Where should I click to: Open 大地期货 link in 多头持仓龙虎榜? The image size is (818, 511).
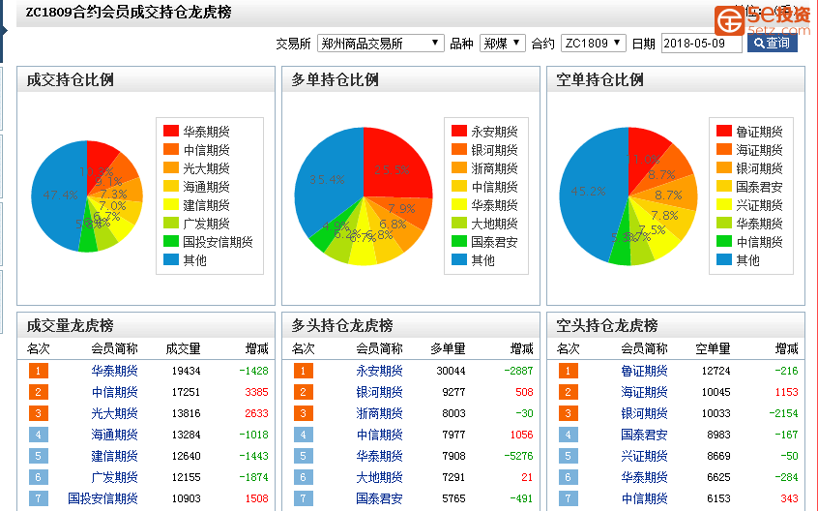tap(379, 477)
